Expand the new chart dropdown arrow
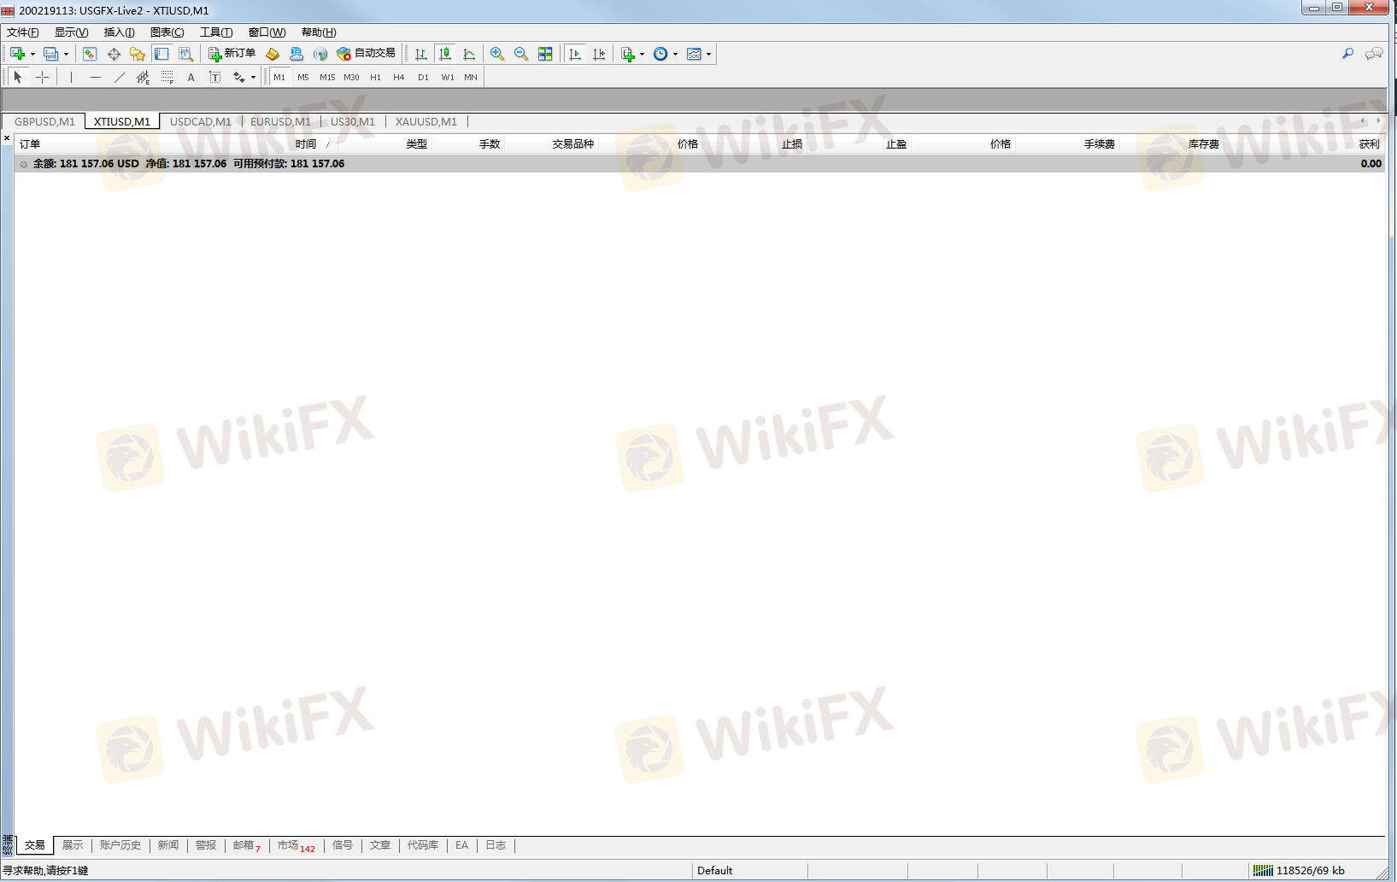 point(32,54)
